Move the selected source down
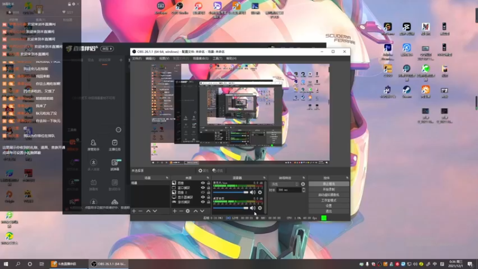This screenshot has width=478, height=269. [x=202, y=211]
